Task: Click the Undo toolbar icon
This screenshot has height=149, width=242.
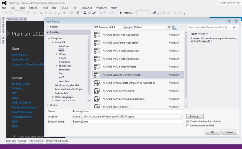Action: (105, 13)
